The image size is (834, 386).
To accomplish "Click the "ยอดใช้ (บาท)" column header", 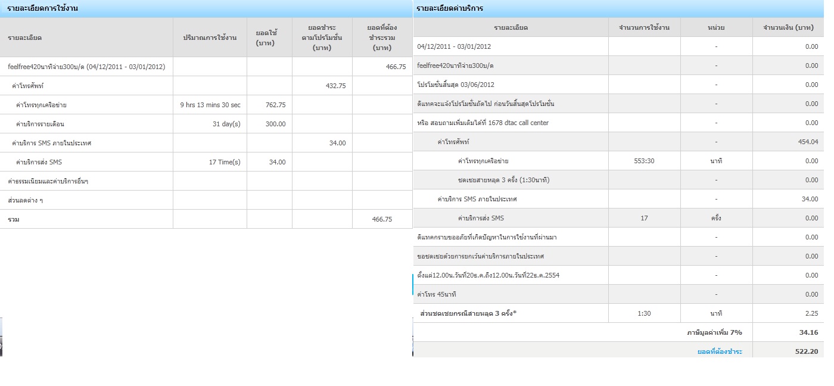I will point(269,38).
